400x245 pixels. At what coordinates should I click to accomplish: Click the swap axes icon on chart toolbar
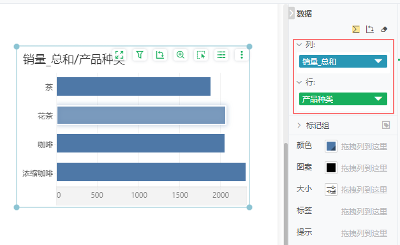point(160,55)
